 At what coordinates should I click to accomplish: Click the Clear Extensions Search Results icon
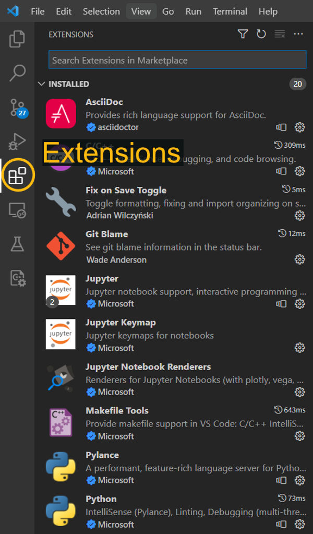(280, 34)
